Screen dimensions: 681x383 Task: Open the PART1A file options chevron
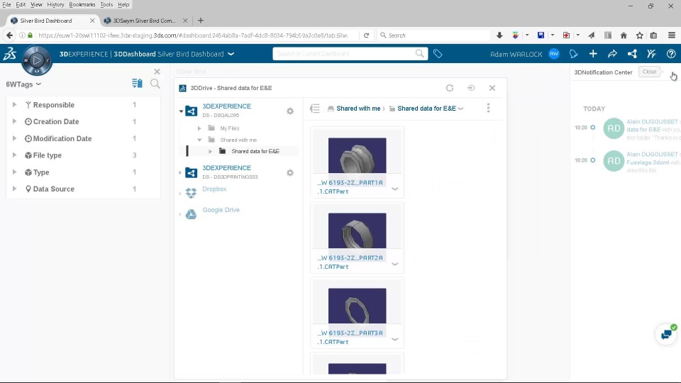(395, 189)
